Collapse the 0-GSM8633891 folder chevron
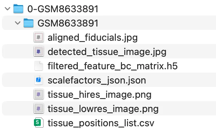 [7, 9]
